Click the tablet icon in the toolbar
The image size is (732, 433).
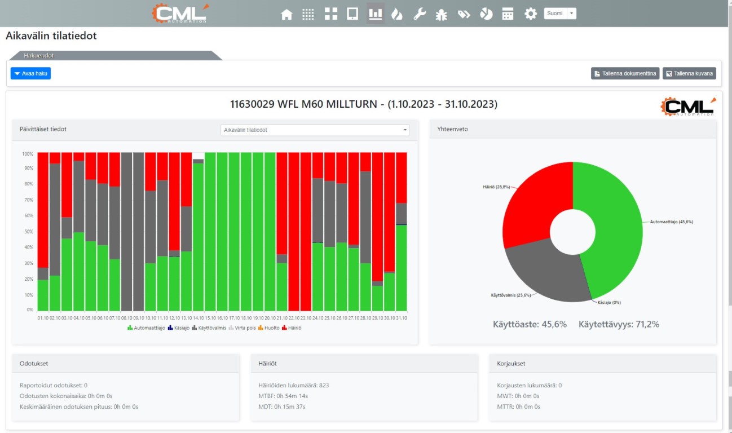[352, 15]
